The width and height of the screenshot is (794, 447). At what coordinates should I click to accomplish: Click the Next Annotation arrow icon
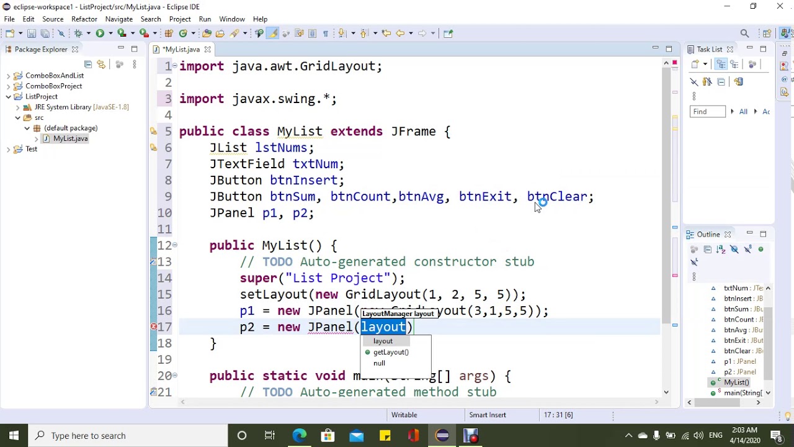tap(342, 33)
